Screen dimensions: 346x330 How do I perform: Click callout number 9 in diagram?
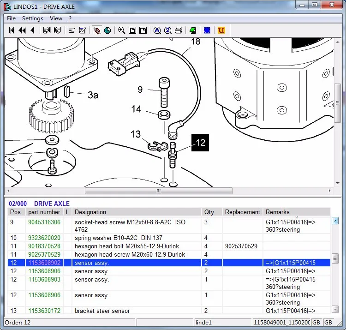(140, 90)
